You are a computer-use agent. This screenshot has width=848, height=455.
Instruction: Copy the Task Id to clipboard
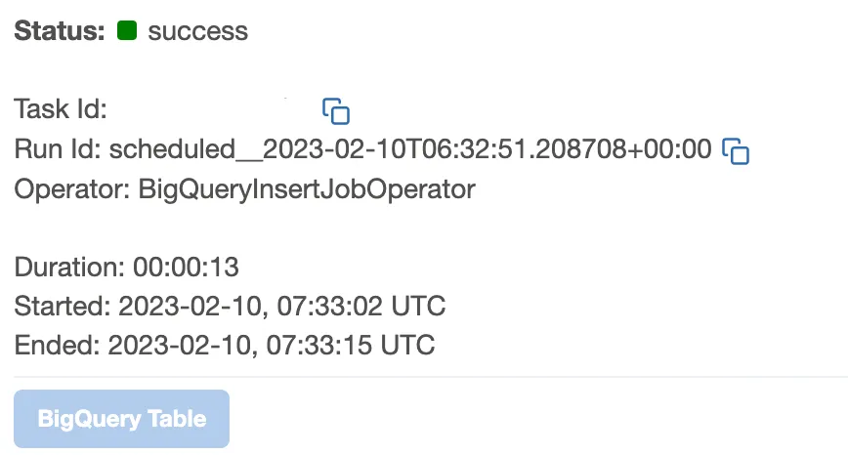(x=336, y=110)
